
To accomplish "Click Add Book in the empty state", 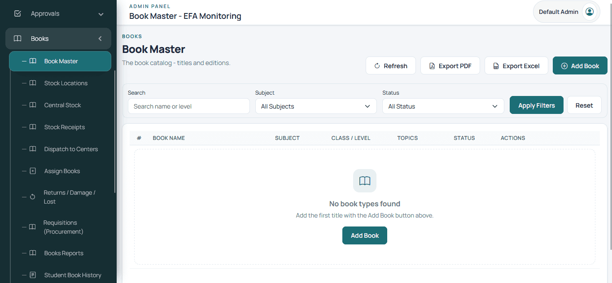I will pyautogui.click(x=365, y=235).
